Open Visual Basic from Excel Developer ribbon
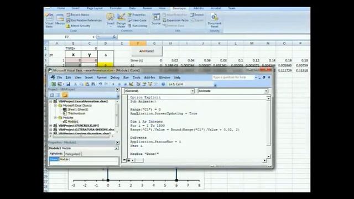 click(x=49, y=20)
